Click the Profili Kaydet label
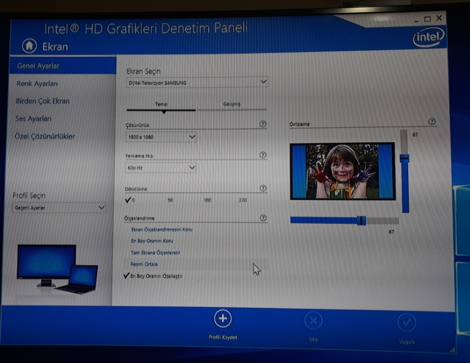Screen dimensions: 470x363 point(223,337)
